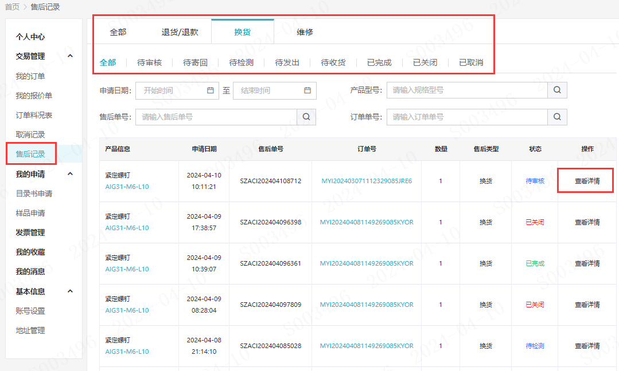Screen dimensions: 619x371
Task: Switch to the 退货/退款 tab
Action: tap(180, 32)
